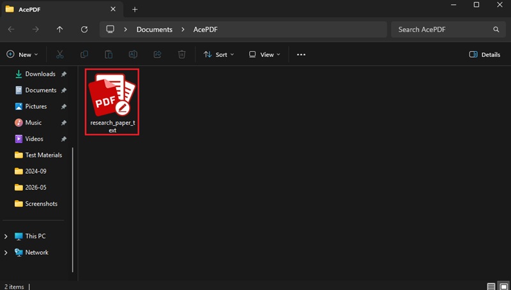
Task: Click AcePDF in the address breadcrumb
Action: click(x=205, y=29)
